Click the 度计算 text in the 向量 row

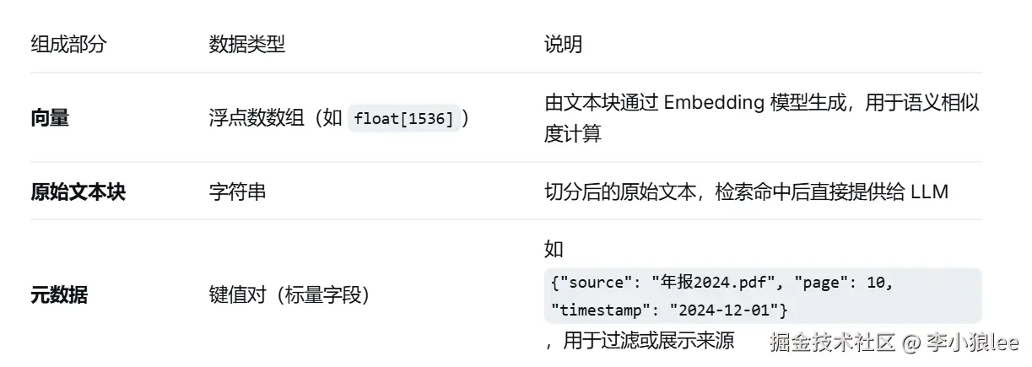point(573,133)
